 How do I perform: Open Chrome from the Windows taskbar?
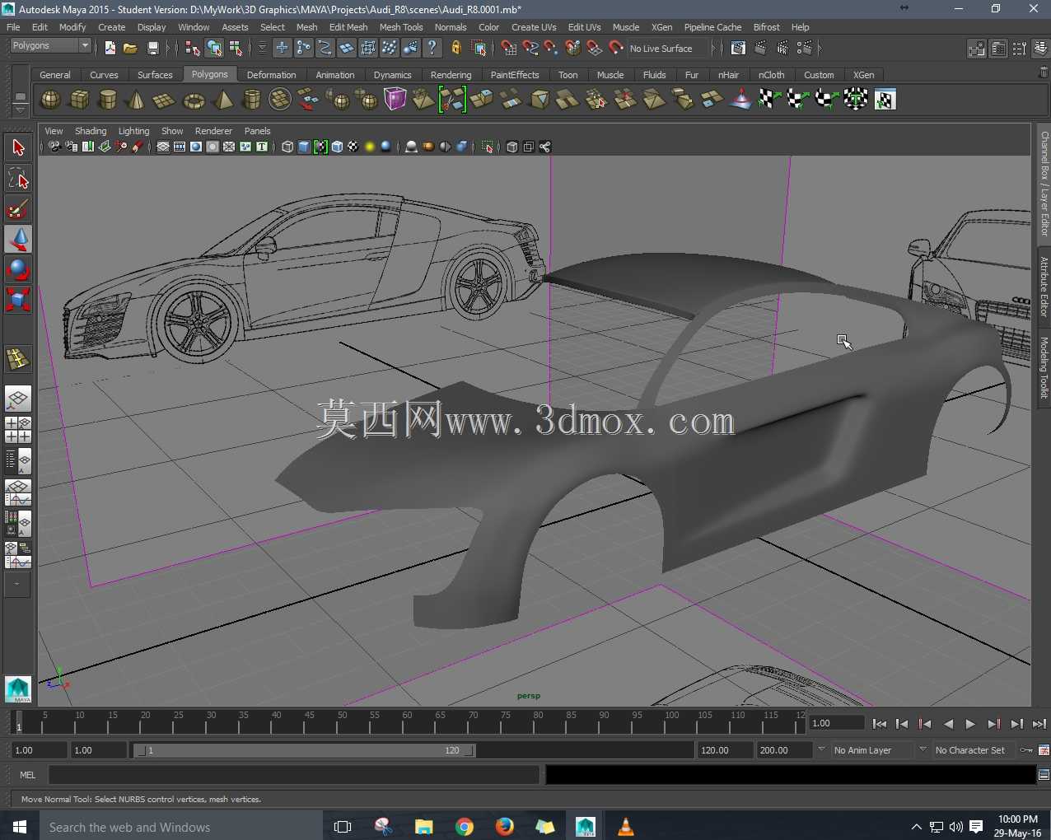(465, 826)
